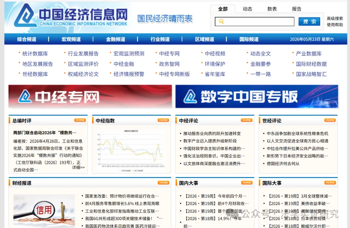Open 环境保护 link
This screenshot has width=350, height=228.
[215, 64]
